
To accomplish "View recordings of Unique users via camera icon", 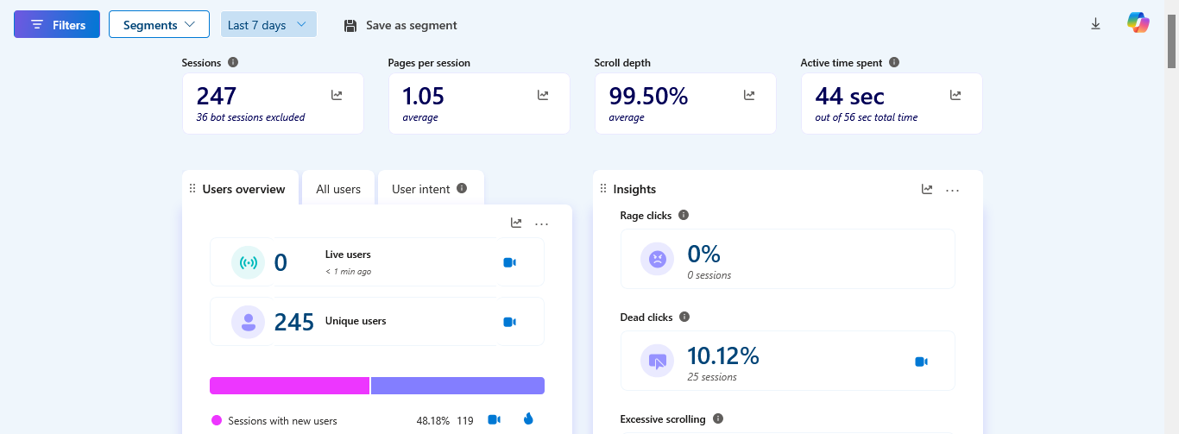I will [x=509, y=322].
